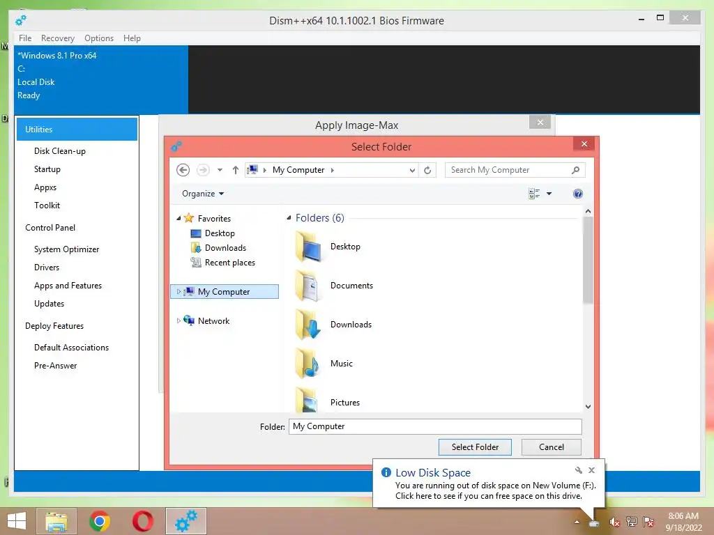The width and height of the screenshot is (714, 535).
Task: Open the Desktop folder icon in Folders list
Action: tap(308, 246)
